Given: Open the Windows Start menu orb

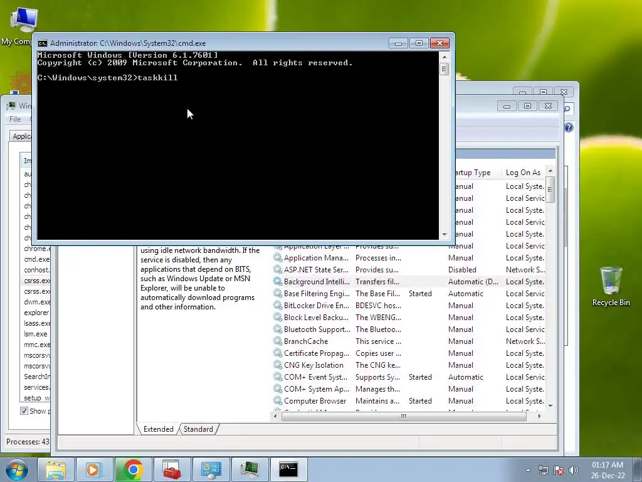Looking at the screenshot, I should 16,469.
